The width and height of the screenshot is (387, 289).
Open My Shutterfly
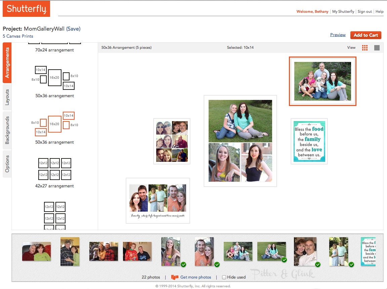pyautogui.click(x=343, y=11)
